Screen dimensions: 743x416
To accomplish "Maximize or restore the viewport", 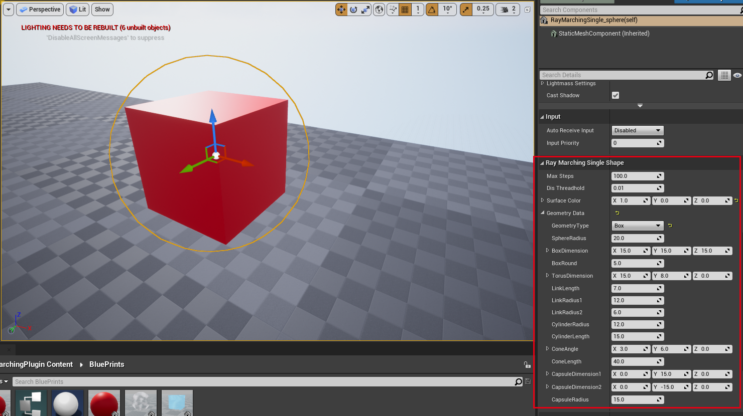I will click(x=527, y=10).
